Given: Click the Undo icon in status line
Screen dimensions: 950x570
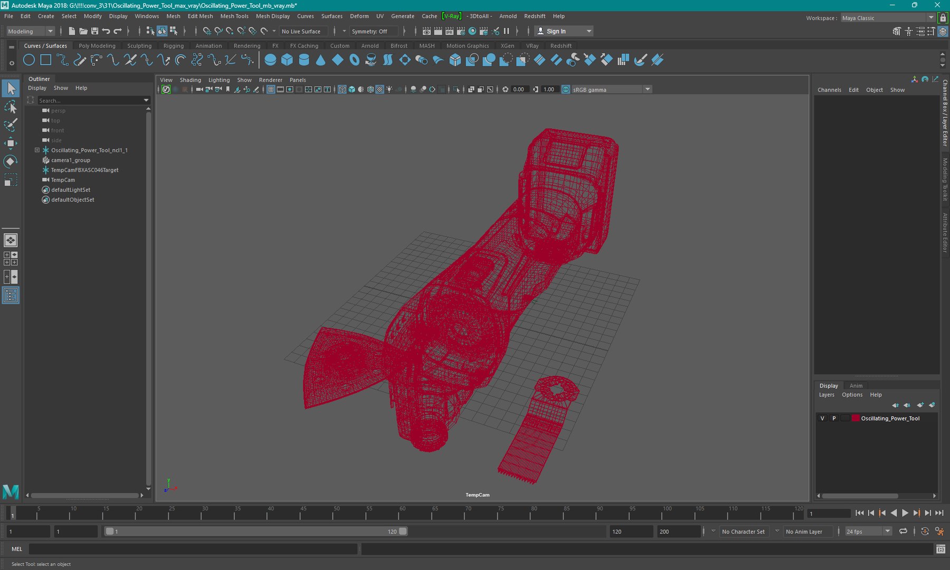Looking at the screenshot, I should point(106,31).
